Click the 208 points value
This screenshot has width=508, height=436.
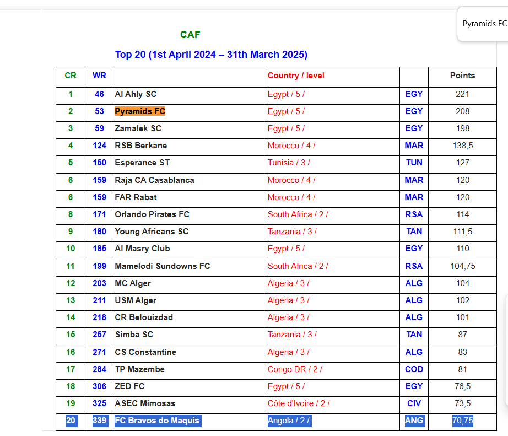click(x=462, y=111)
